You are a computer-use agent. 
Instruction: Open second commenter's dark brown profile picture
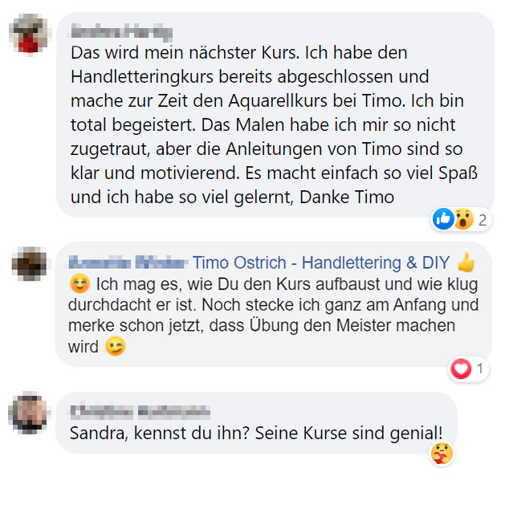click(30, 263)
